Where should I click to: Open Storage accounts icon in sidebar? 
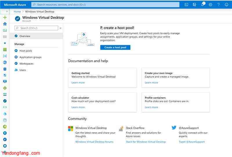pyautogui.click(x=5, y=94)
